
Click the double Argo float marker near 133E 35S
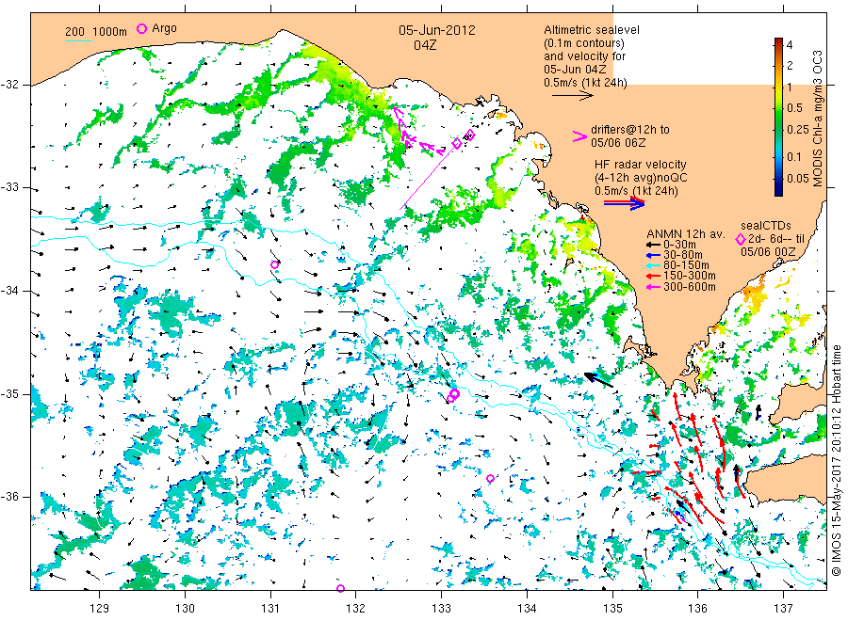[453, 395]
